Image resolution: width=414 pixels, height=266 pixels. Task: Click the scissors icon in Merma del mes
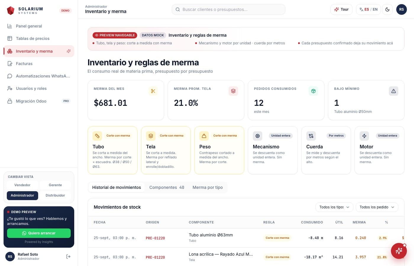click(153, 91)
